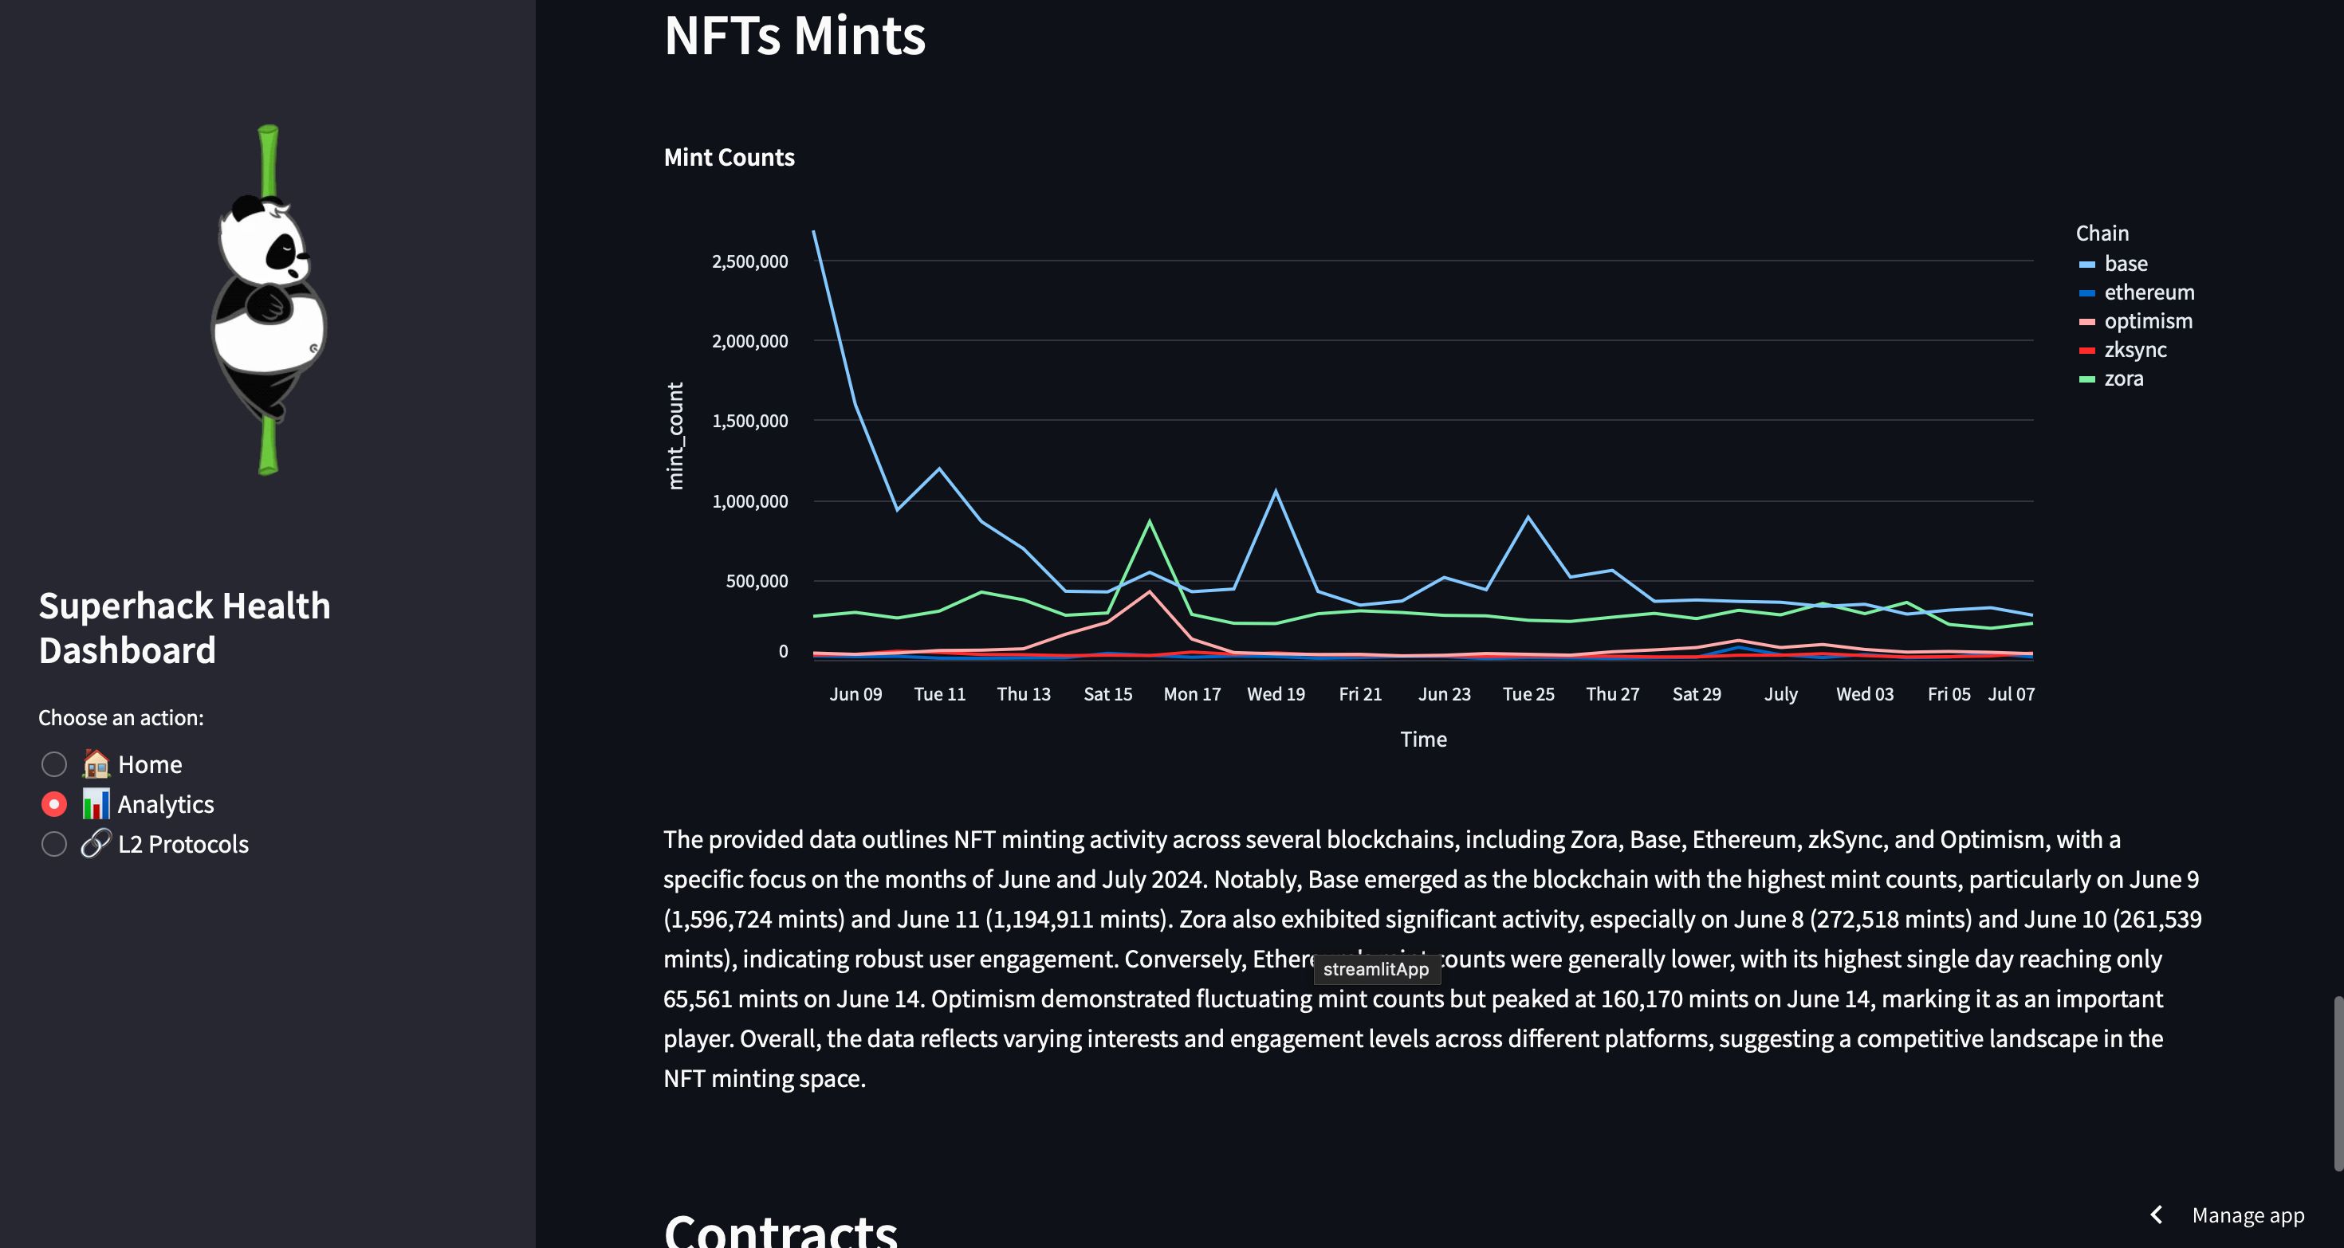2344x1248 pixels.
Task: Click the 'Thu 13' x-axis label
Action: click(x=1024, y=694)
